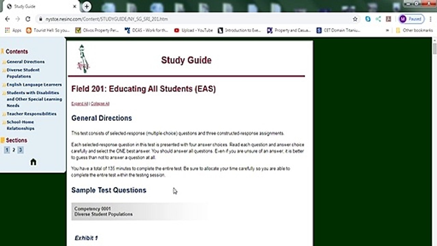Bookmark this page with the star icon

pyautogui.click(x=355, y=19)
